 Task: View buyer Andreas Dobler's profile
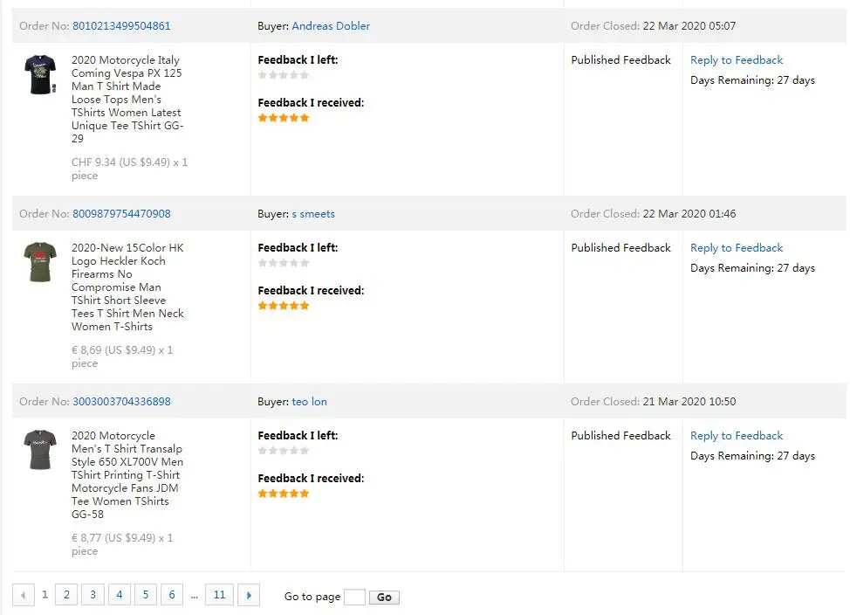click(331, 26)
